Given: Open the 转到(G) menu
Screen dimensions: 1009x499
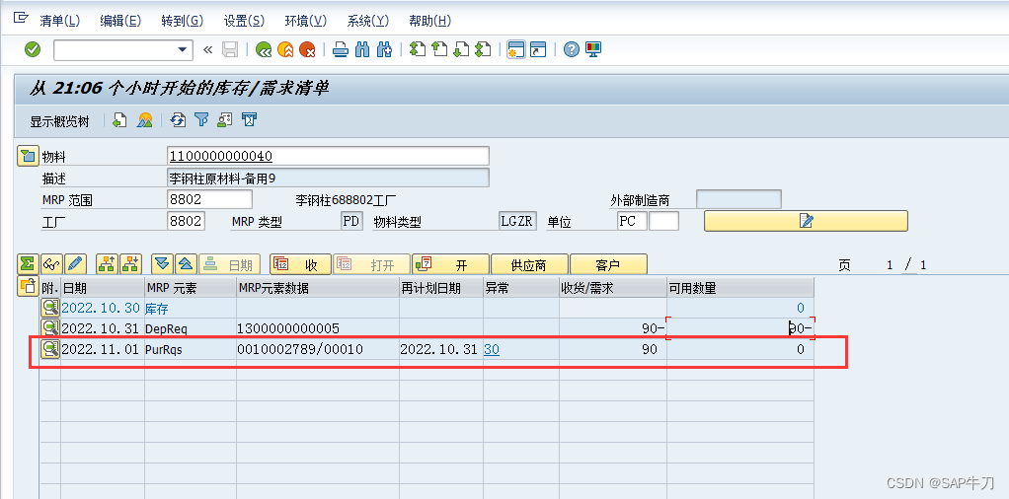Looking at the screenshot, I should [182, 21].
